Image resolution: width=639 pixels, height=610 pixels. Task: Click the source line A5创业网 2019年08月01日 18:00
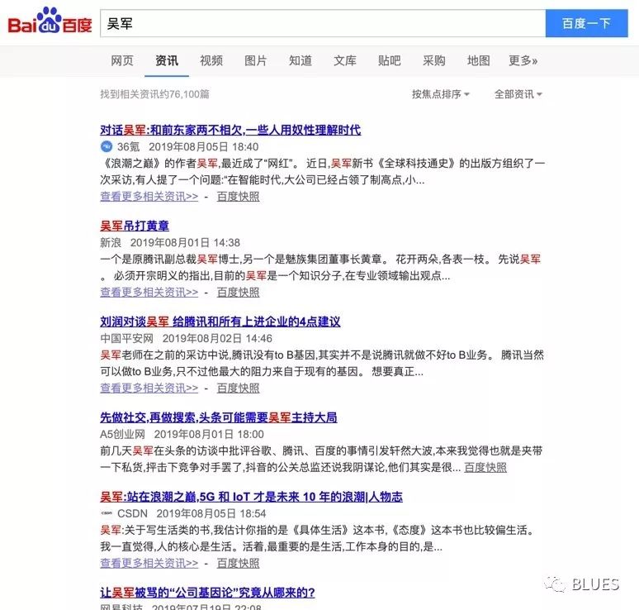click(x=182, y=434)
